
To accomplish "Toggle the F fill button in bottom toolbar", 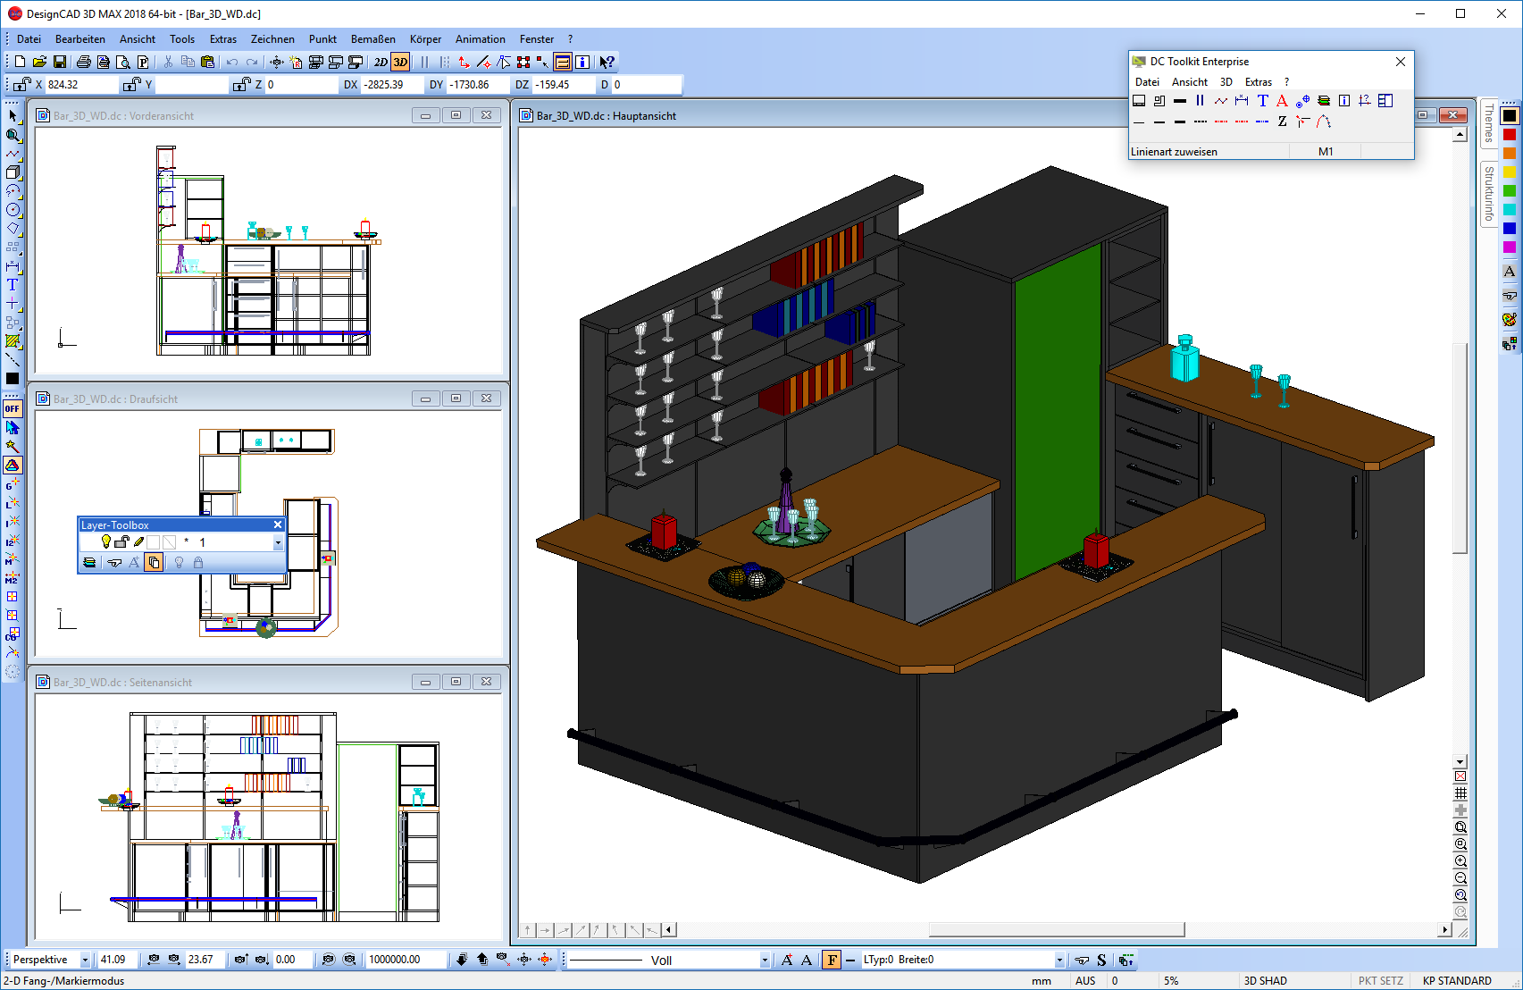I will point(832,960).
